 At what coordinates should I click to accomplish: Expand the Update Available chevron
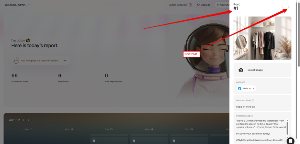click(190, 5)
